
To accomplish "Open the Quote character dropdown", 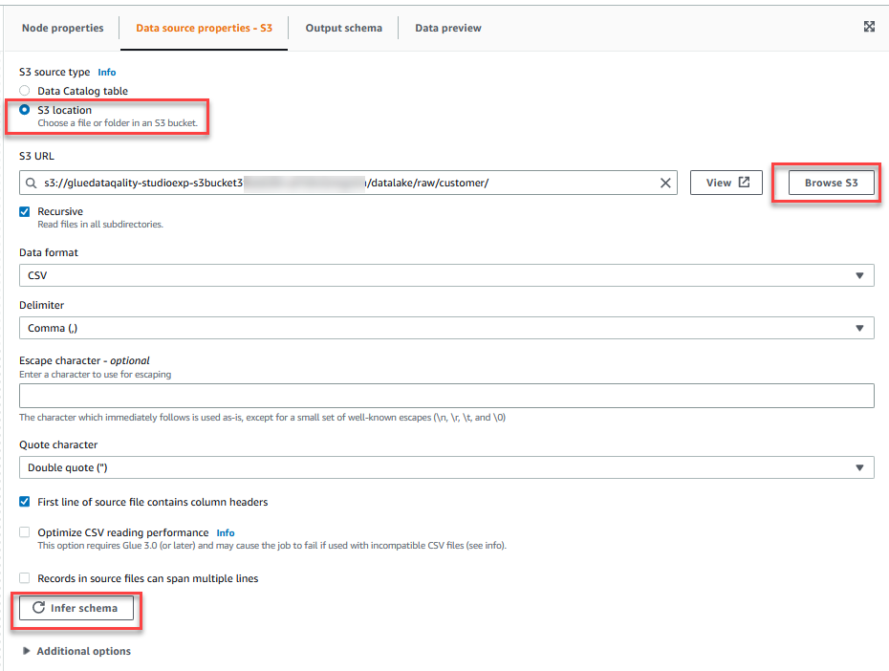I will coord(446,467).
